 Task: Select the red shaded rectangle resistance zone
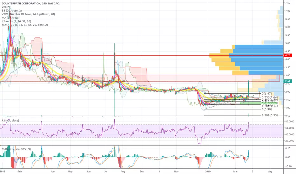tap(140, 78)
